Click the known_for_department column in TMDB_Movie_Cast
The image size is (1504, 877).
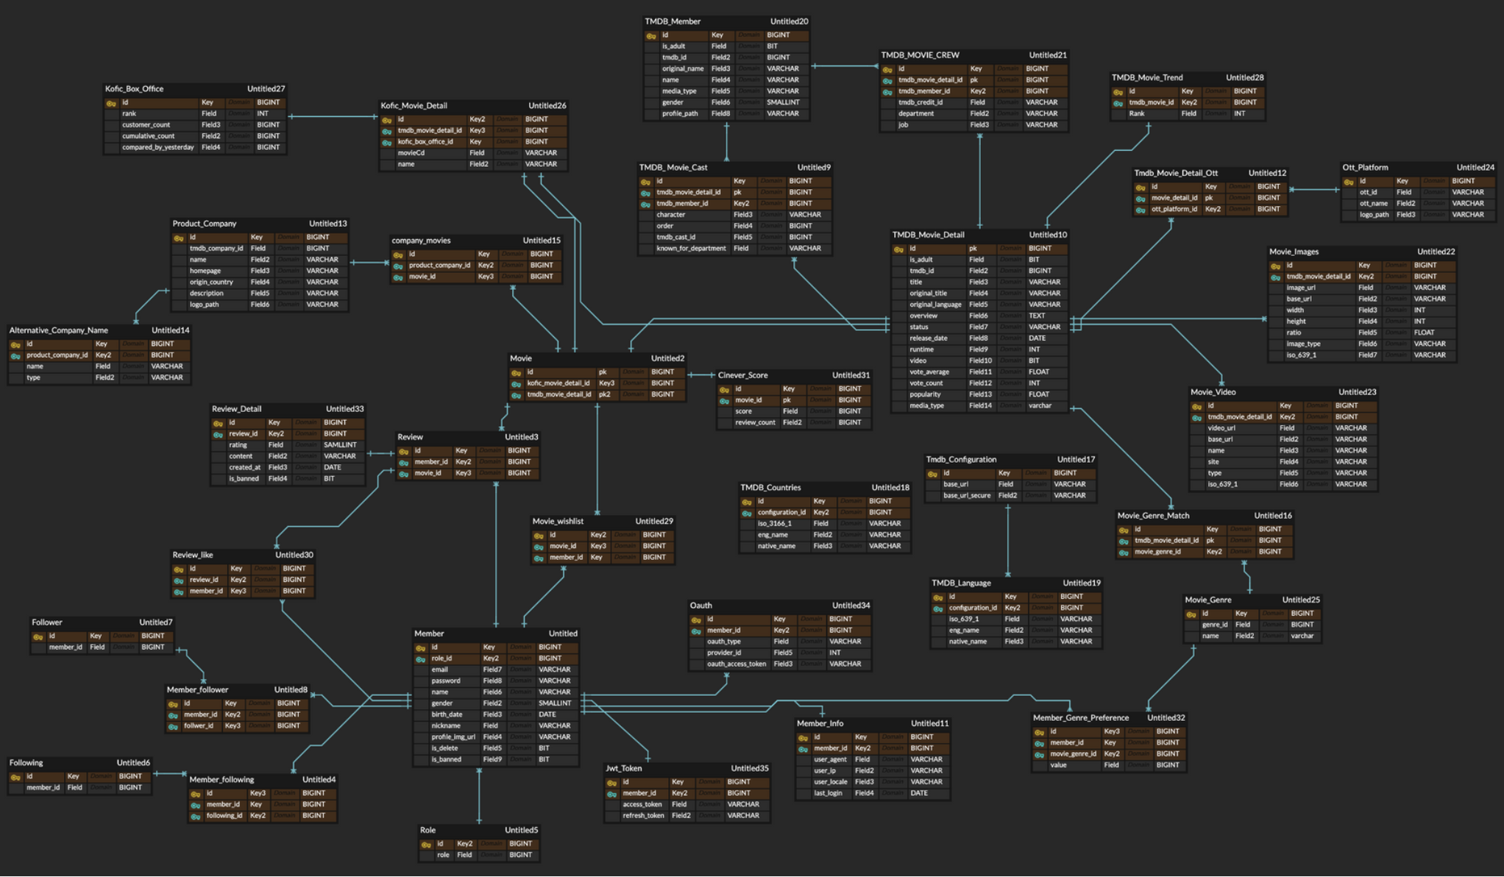coord(691,249)
